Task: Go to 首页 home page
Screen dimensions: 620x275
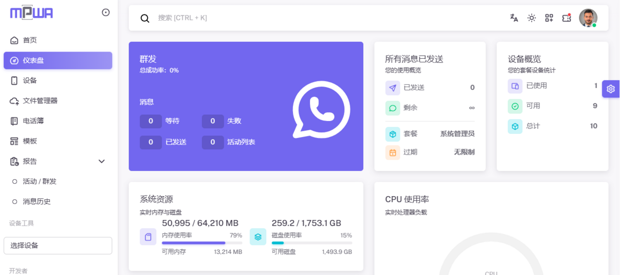Action: (30, 40)
